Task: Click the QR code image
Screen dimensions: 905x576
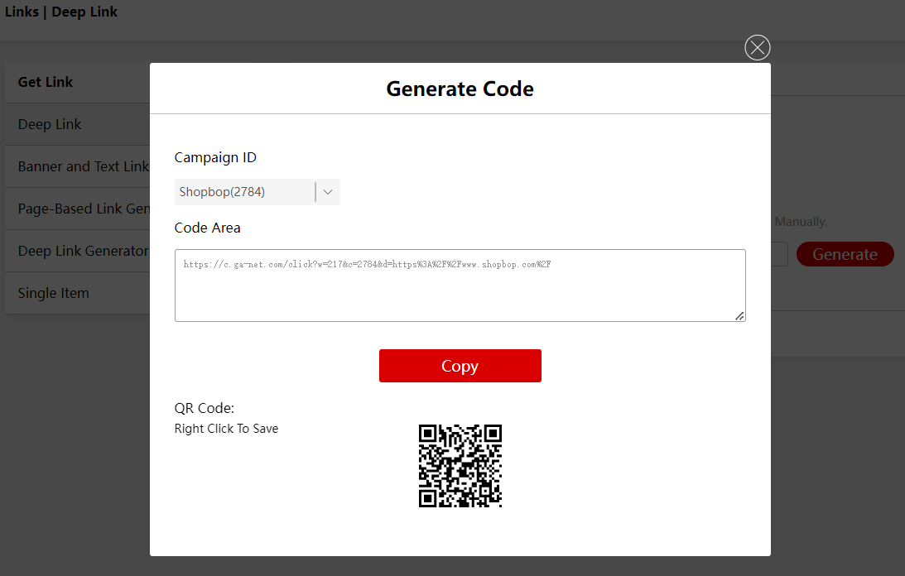Action: [x=460, y=466]
